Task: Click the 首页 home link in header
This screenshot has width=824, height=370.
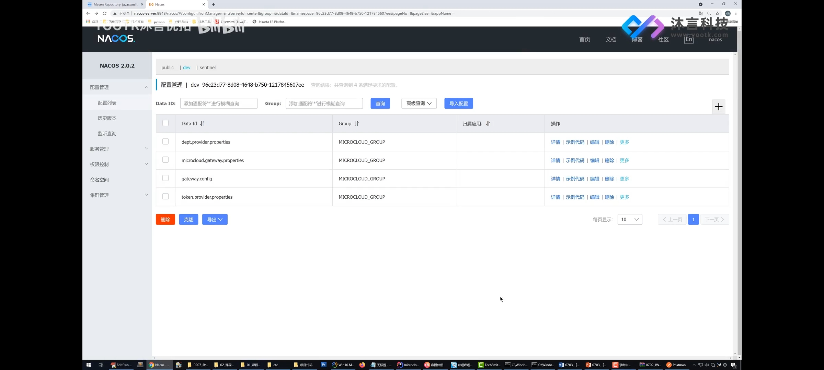Action: pos(585,39)
